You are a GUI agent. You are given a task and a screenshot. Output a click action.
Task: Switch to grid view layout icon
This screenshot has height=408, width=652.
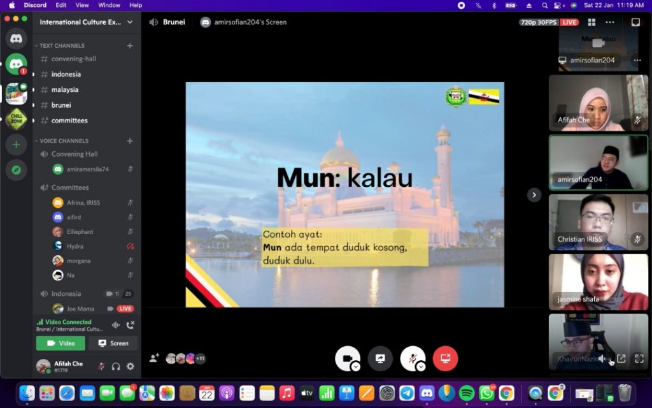(x=592, y=22)
